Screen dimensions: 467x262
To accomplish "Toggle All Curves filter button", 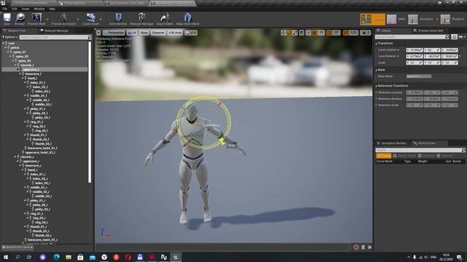I will (x=383, y=156).
